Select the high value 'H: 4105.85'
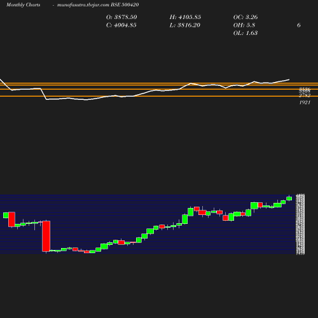The image size is (318, 318). click(x=185, y=17)
